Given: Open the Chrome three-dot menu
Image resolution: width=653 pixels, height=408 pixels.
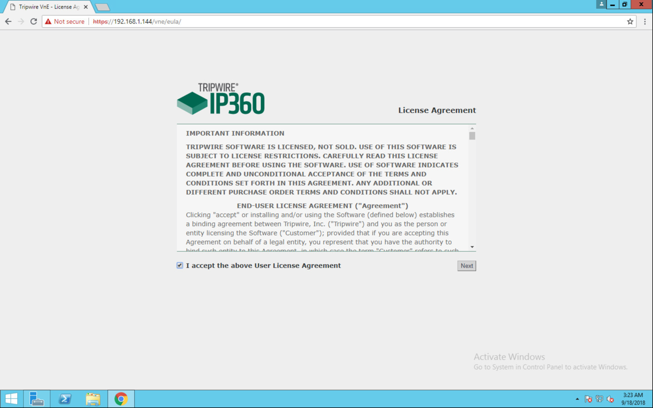Looking at the screenshot, I should click(x=645, y=21).
